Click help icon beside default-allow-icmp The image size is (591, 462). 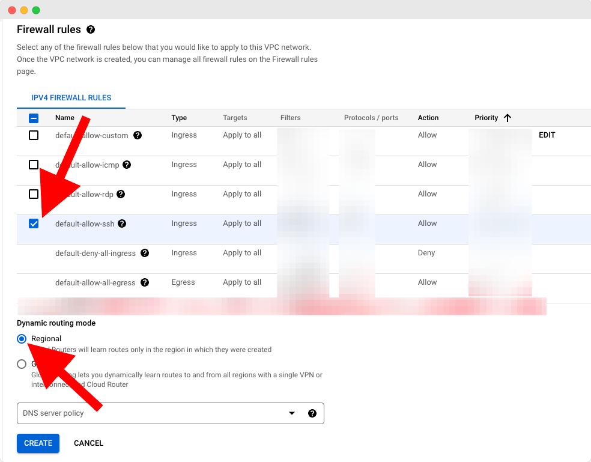pyautogui.click(x=127, y=165)
